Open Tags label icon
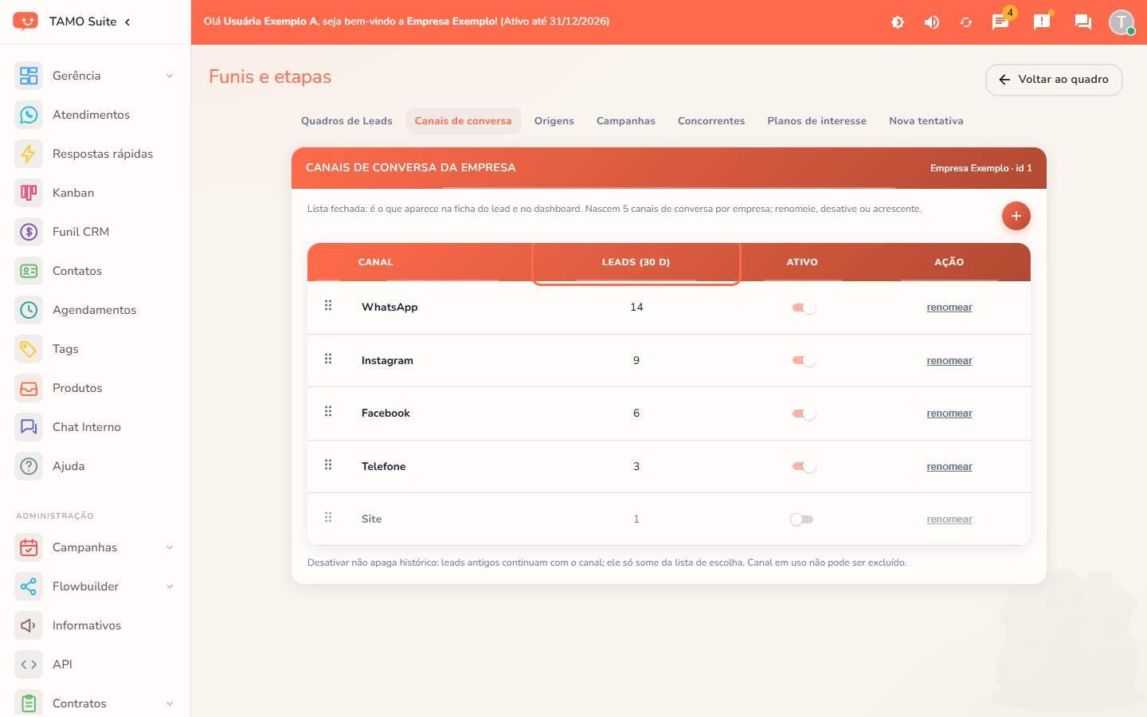Image resolution: width=1147 pixels, height=717 pixels. coord(29,349)
